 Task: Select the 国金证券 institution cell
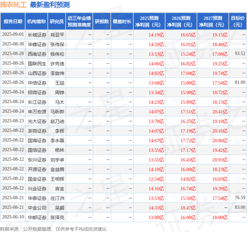coord(37,179)
